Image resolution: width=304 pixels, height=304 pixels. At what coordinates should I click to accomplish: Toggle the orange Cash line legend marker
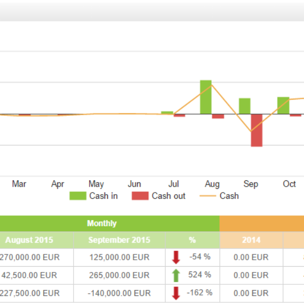pyautogui.click(x=207, y=196)
